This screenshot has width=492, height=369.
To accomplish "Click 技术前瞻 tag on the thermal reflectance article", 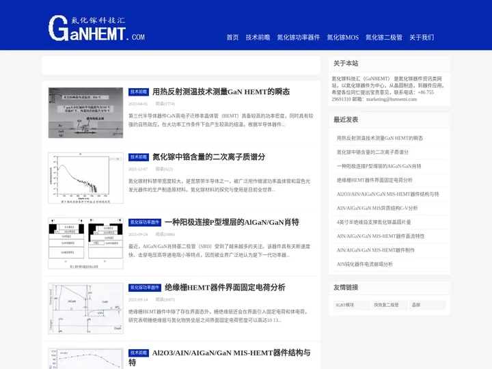I will (x=138, y=92).
